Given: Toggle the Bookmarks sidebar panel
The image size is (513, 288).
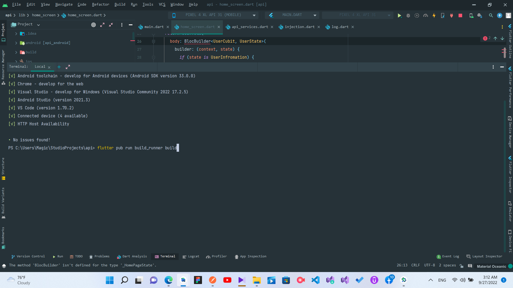Looking at the screenshot, I should 3,238.
